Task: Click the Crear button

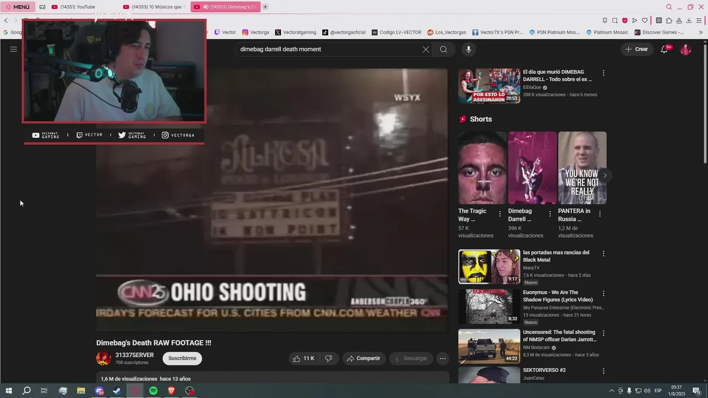Action: (x=636, y=49)
